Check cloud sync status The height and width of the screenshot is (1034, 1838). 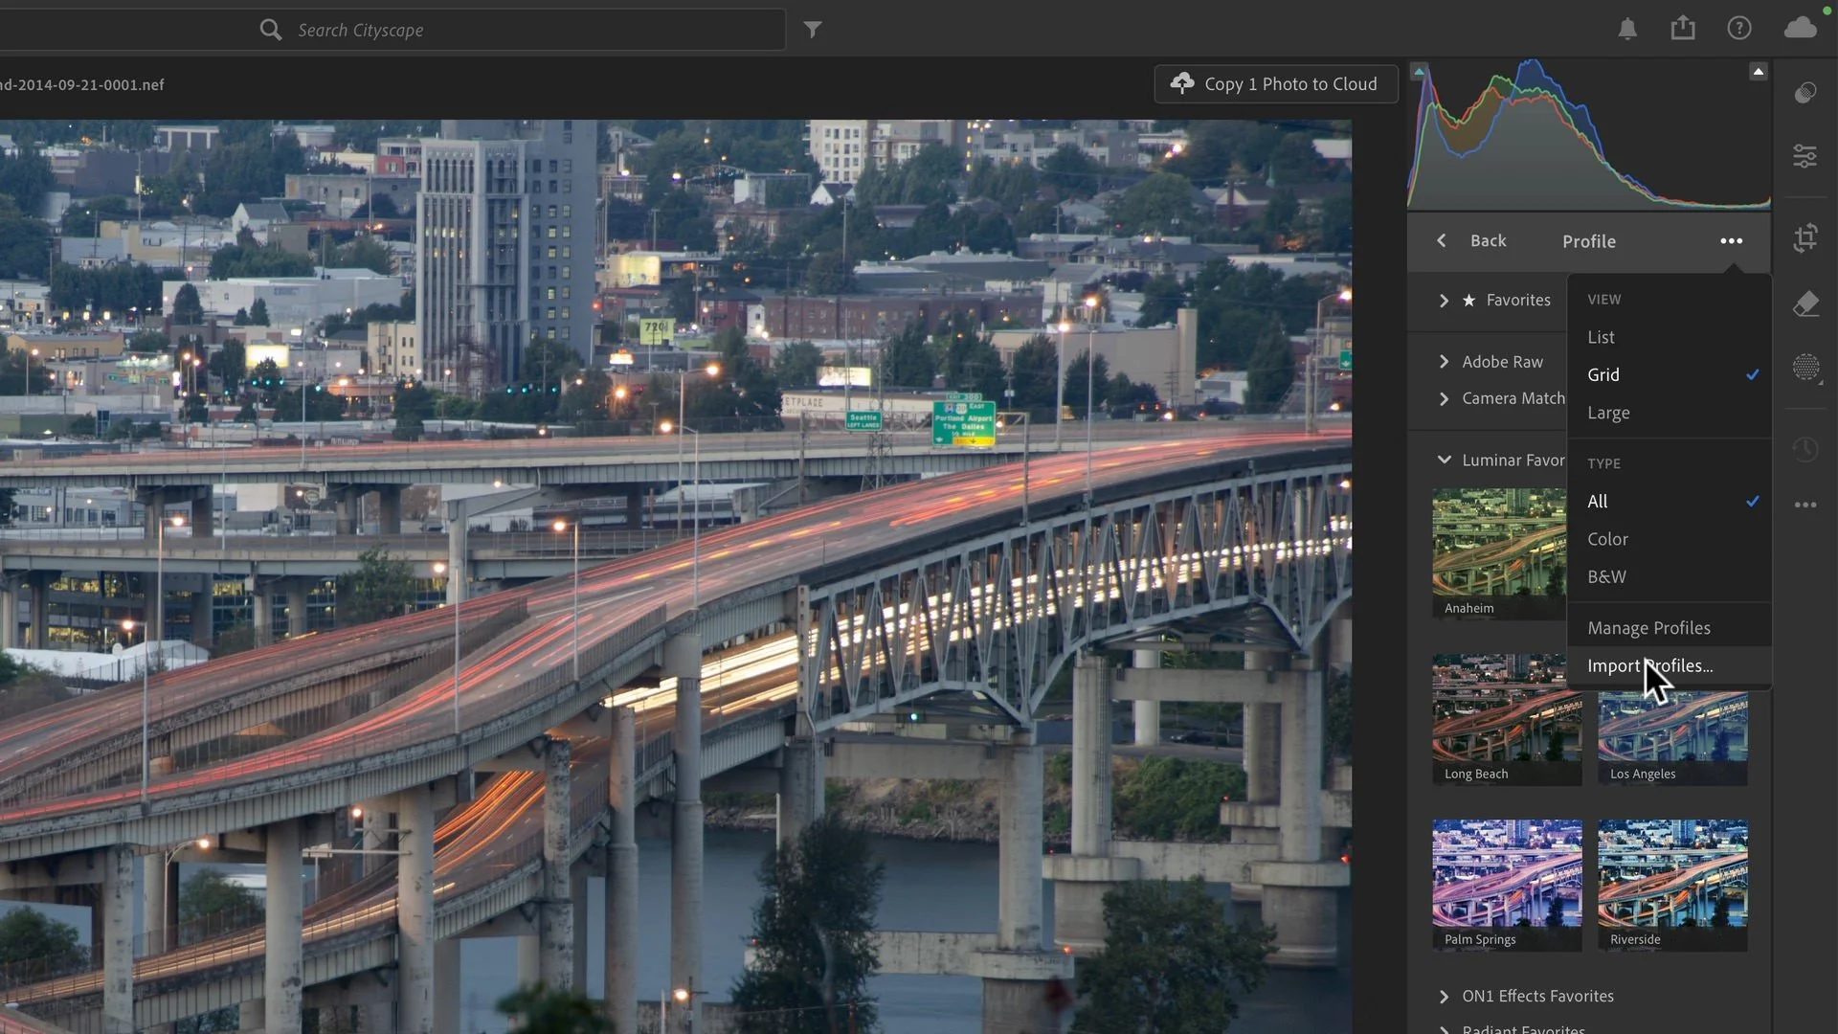coord(1801,28)
